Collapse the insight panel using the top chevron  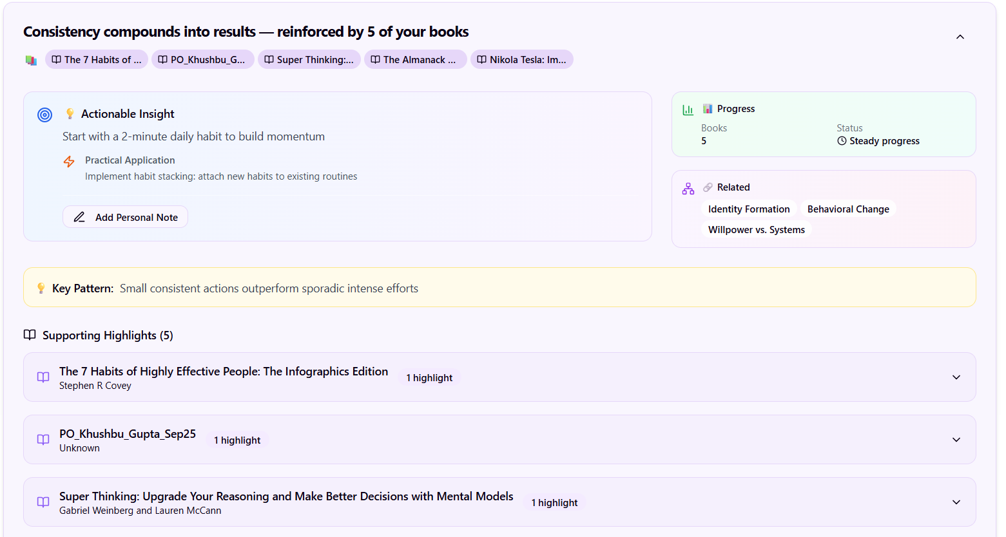click(x=960, y=37)
